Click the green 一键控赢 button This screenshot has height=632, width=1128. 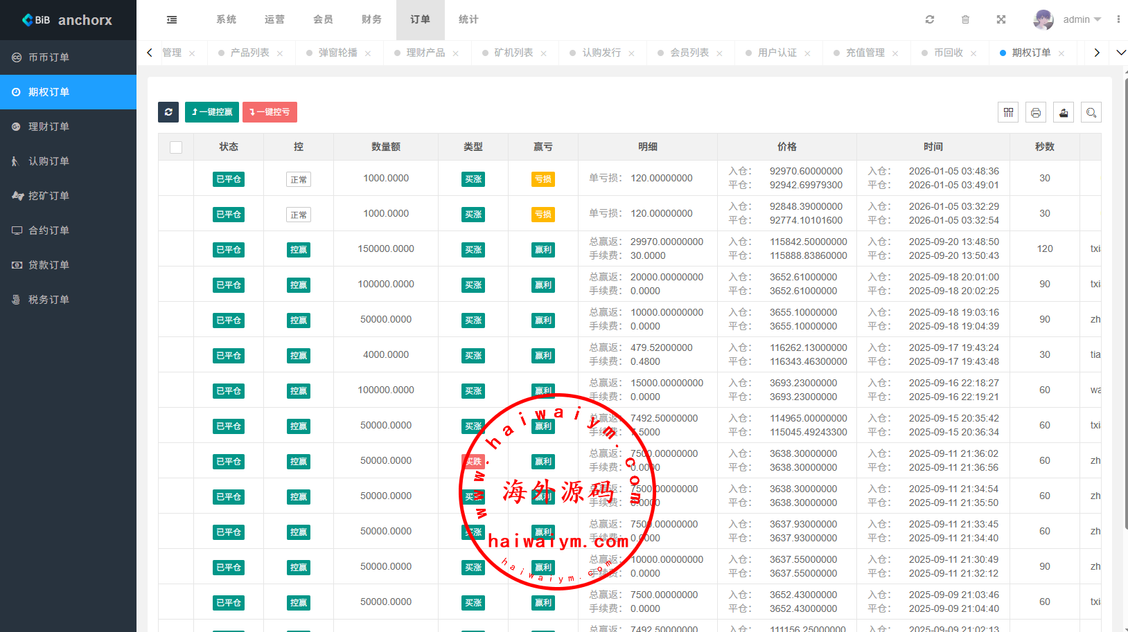pyautogui.click(x=212, y=112)
